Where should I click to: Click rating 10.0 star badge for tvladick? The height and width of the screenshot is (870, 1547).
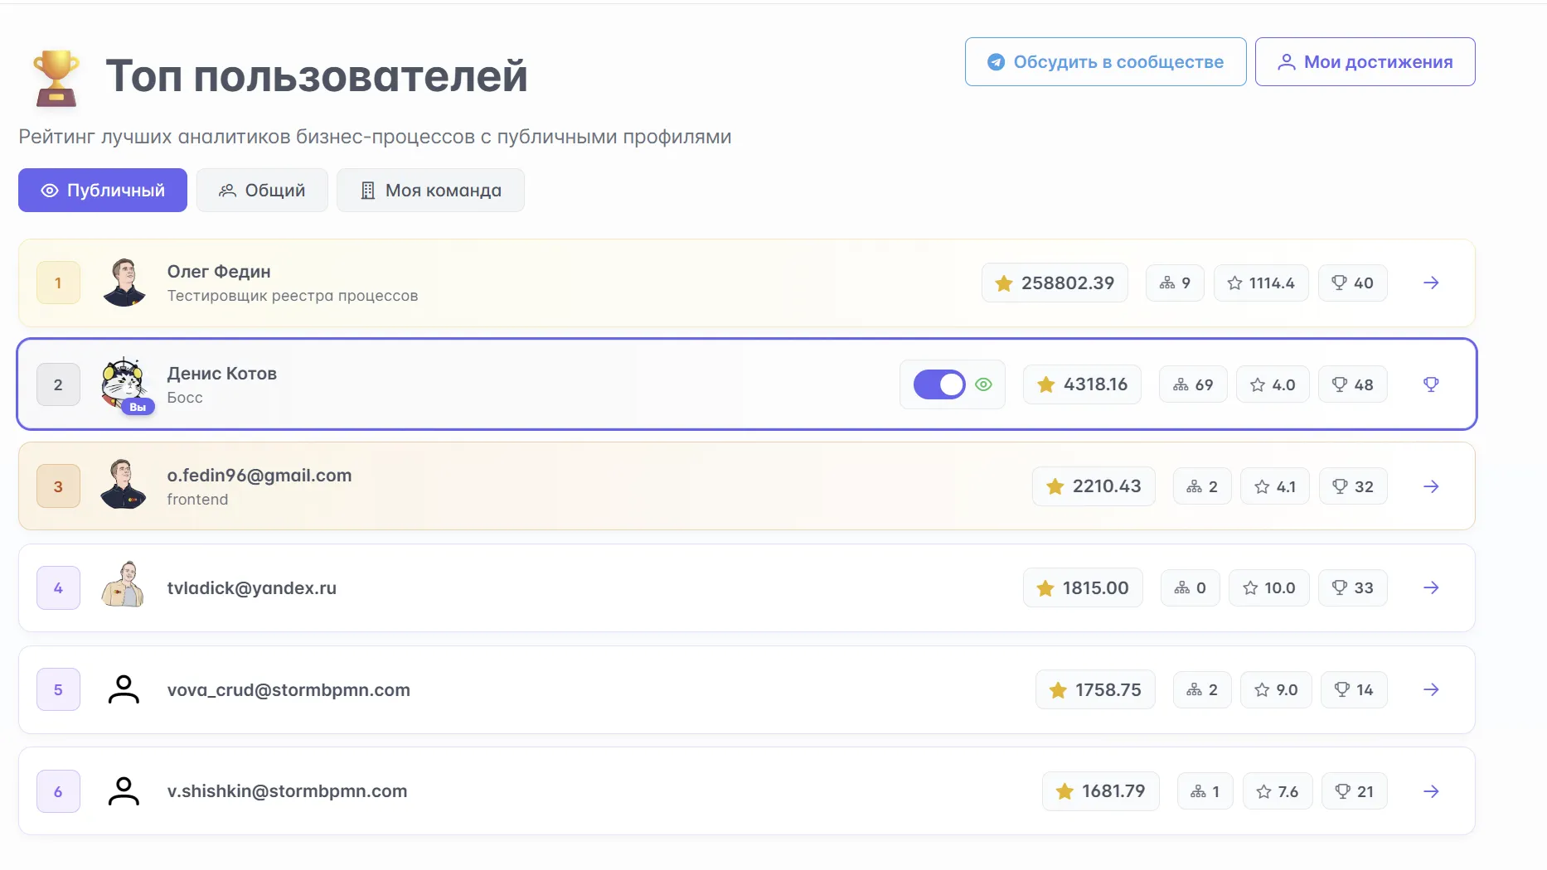pos(1268,587)
